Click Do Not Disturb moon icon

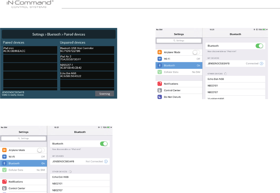point(160,97)
